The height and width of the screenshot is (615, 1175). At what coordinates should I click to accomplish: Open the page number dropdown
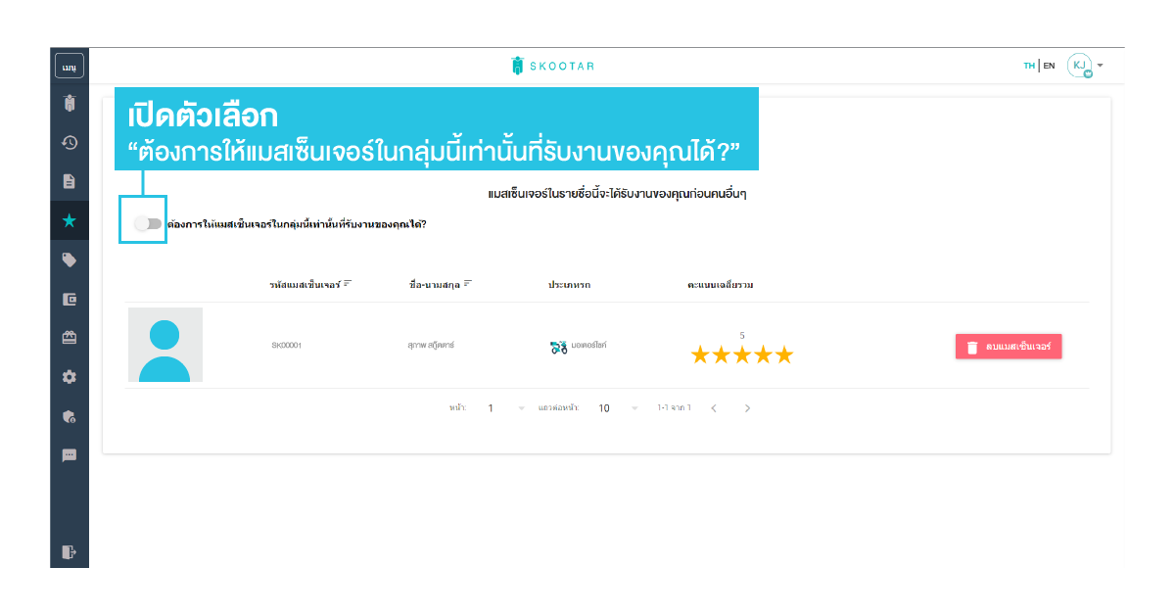coord(521,408)
